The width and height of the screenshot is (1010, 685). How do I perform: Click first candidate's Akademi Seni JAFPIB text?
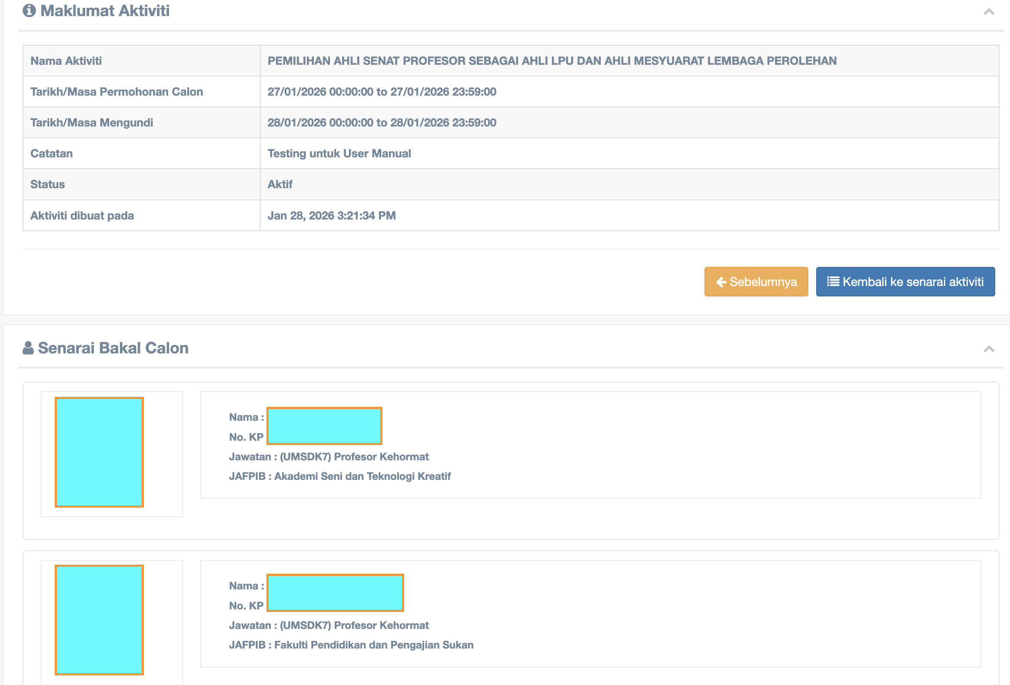point(362,476)
